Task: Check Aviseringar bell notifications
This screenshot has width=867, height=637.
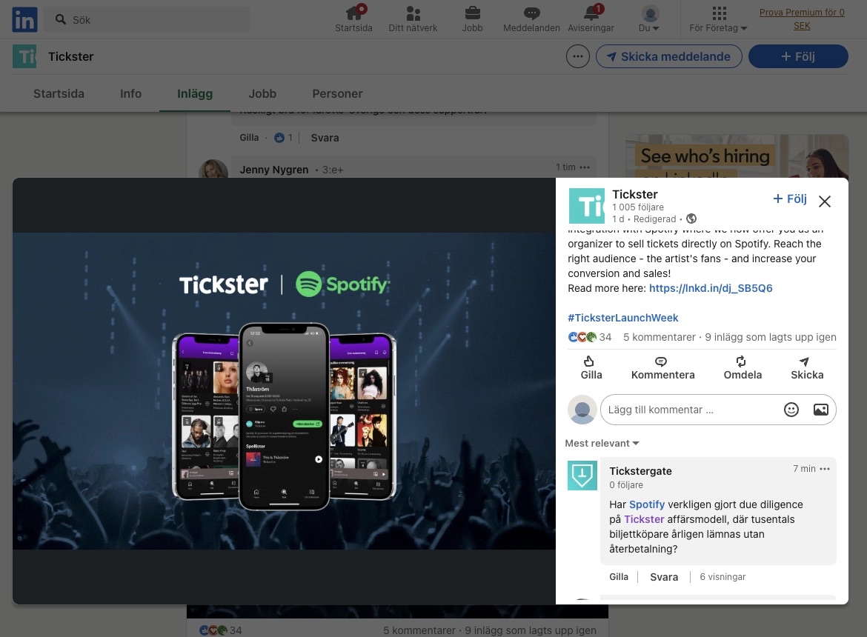Action: pyautogui.click(x=591, y=13)
